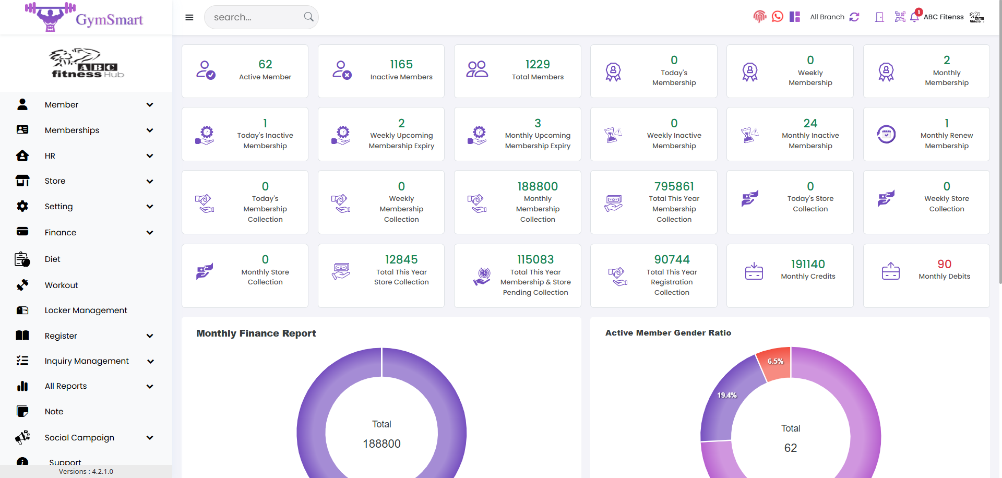Expand the HR menu chevron
The width and height of the screenshot is (1002, 478).
tap(150, 156)
